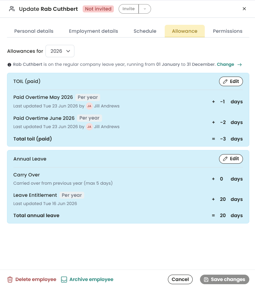This screenshot has width=255, height=288.
Task: Click Jill Andrews avatar under Paid Overtime June
Action: pos(89,127)
